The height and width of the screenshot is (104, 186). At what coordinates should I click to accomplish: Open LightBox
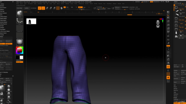tap(26, 8)
